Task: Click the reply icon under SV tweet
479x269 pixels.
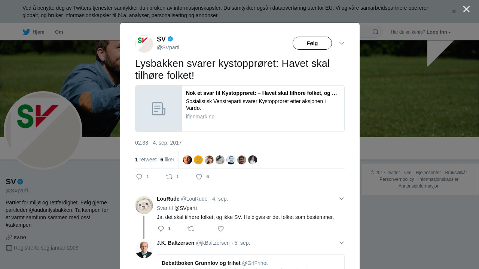Action: tap(139, 177)
